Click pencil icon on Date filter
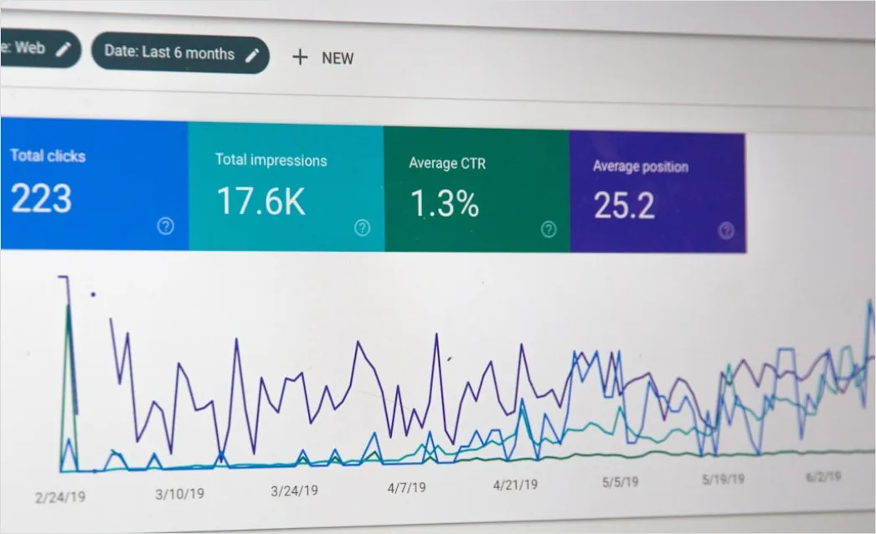Image resolution: width=876 pixels, height=534 pixels. pos(253,54)
